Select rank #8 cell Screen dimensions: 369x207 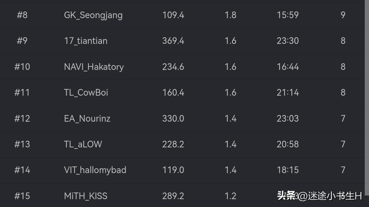[22, 15]
